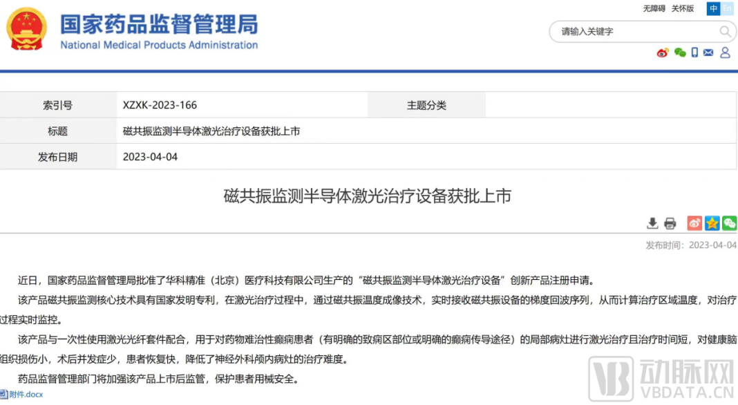Download the 附件.docx attachment
Viewport: 738px width, 405px height.
tap(26, 394)
